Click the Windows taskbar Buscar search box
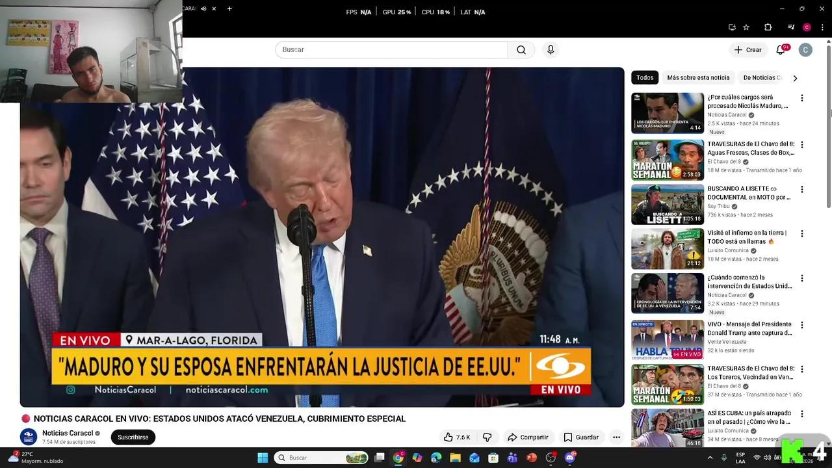The width and height of the screenshot is (832, 468). click(321, 458)
